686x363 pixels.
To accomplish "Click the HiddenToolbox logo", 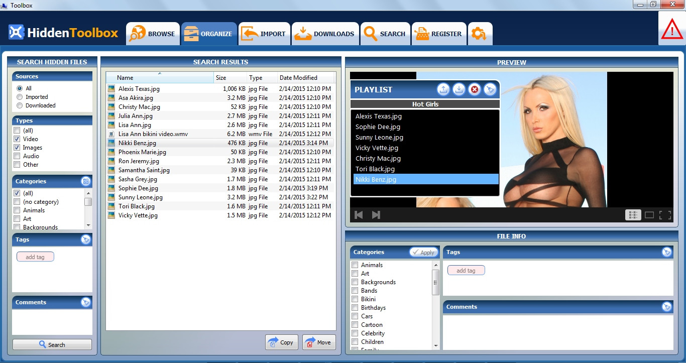I will click(x=63, y=33).
